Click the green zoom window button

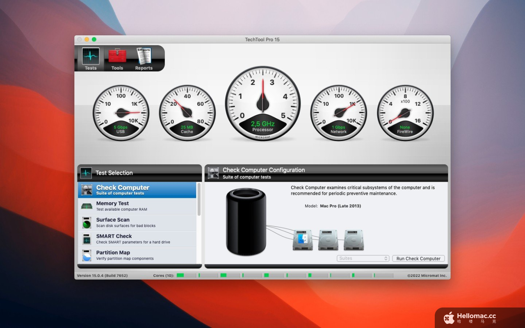pyautogui.click(x=94, y=39)
